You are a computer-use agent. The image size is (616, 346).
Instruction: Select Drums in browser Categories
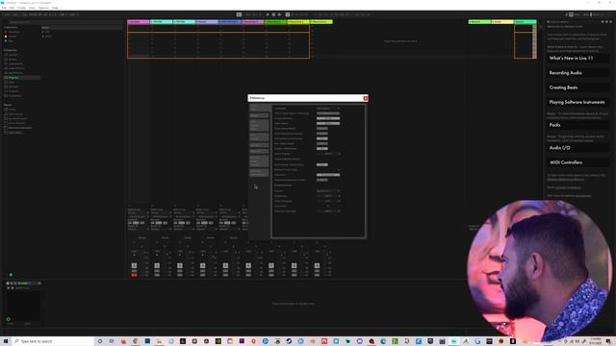point(13,60)
